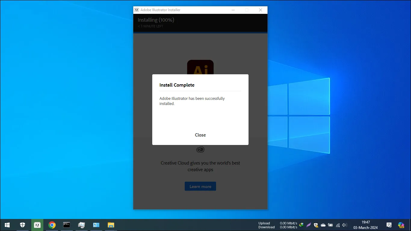Click the Learn more button

200,186
